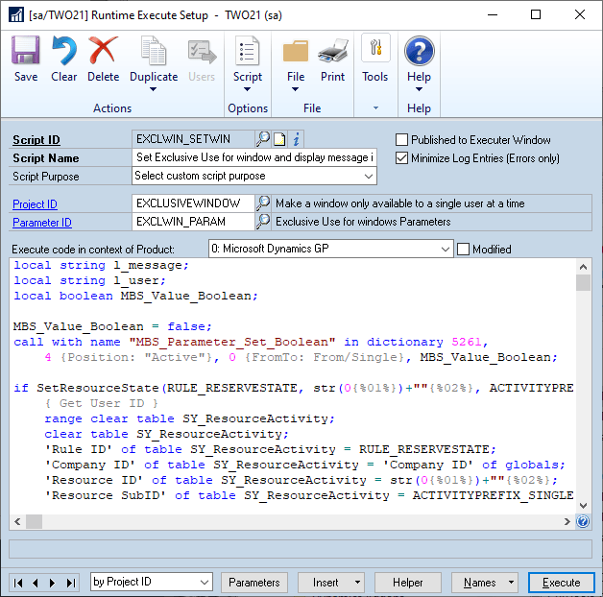Click the code editor vertical scrollbar thumb
The height and width of the screenshot is (597, 603).
pos(583,282)
